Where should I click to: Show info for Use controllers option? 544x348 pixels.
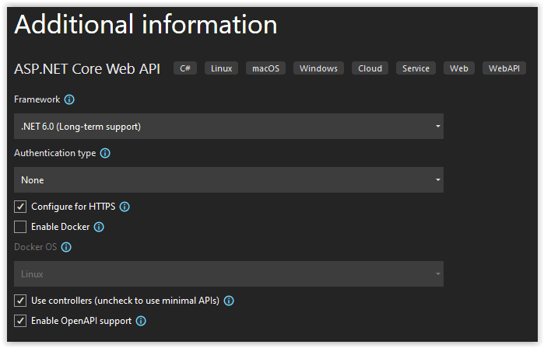[x=229, y=301]
